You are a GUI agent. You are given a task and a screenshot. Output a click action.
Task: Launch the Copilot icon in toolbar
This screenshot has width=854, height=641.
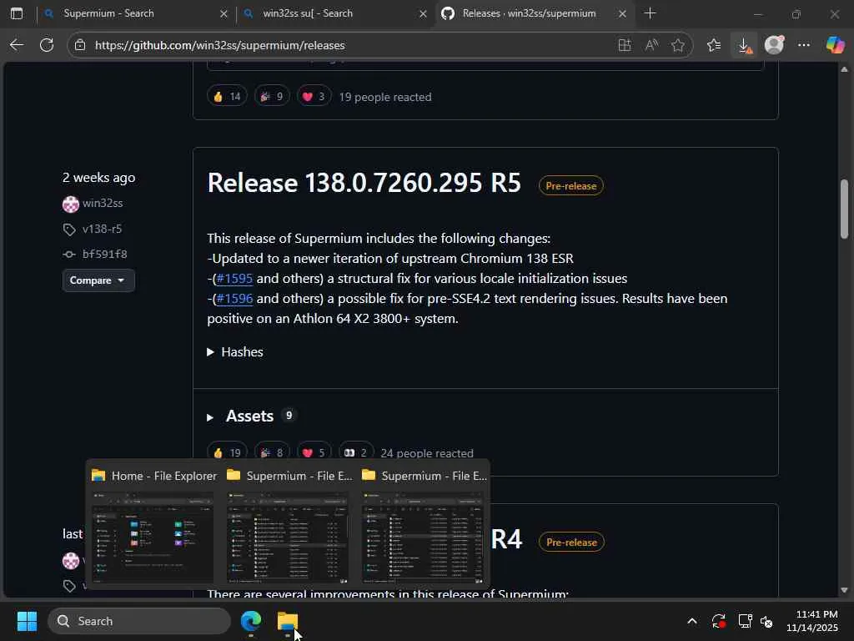(835, 45)
